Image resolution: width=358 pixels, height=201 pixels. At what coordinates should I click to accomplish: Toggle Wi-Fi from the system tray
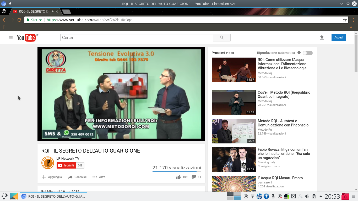click(x=252, y=196)
